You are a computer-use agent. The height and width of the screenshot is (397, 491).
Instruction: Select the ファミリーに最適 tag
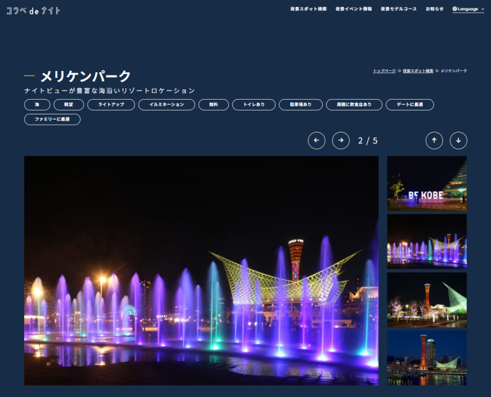tap(52, 119)
